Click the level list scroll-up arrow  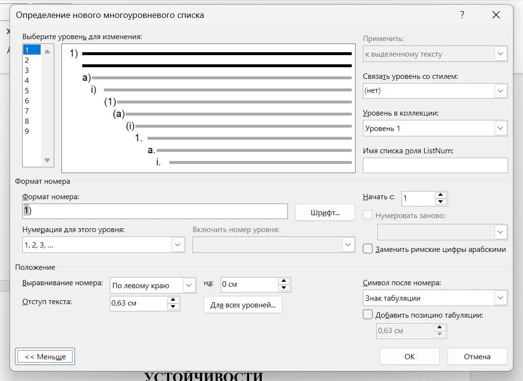click(x=47, y=51)
